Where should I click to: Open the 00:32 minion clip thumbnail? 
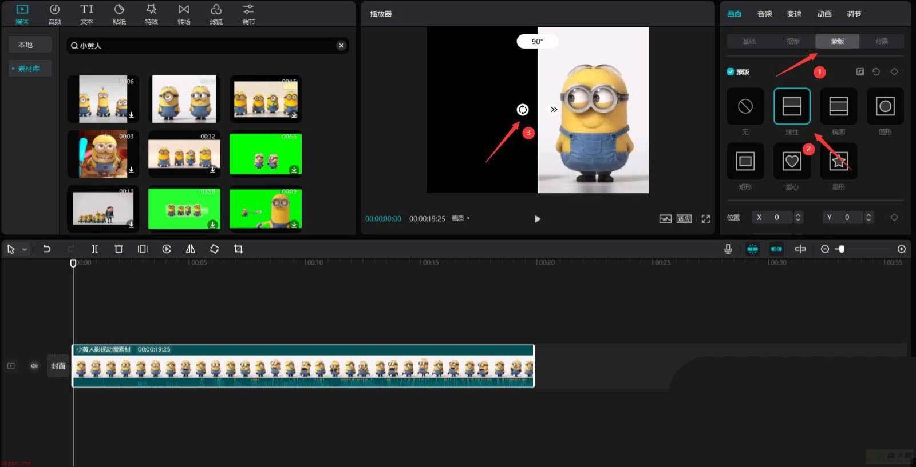pyautogui.click(x=184, y=154)
